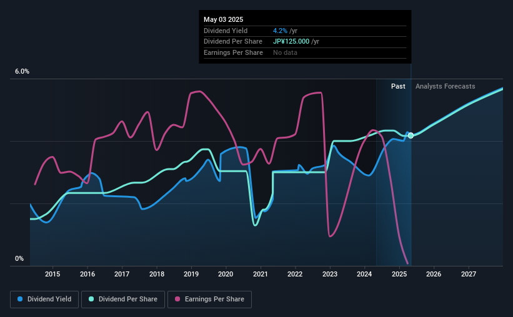Toggle the Dividend Yield legend series
The width and height of the screenshot is (513, 317).
pyautogui.click(x=44, y=300)
